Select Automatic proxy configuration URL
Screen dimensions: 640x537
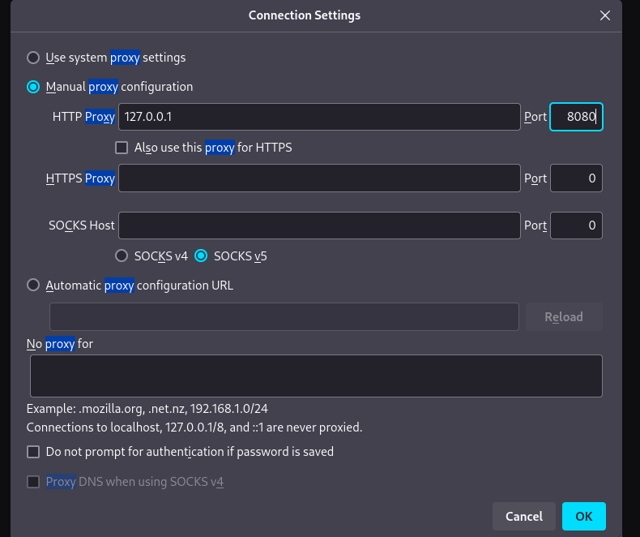click(33, 285)
